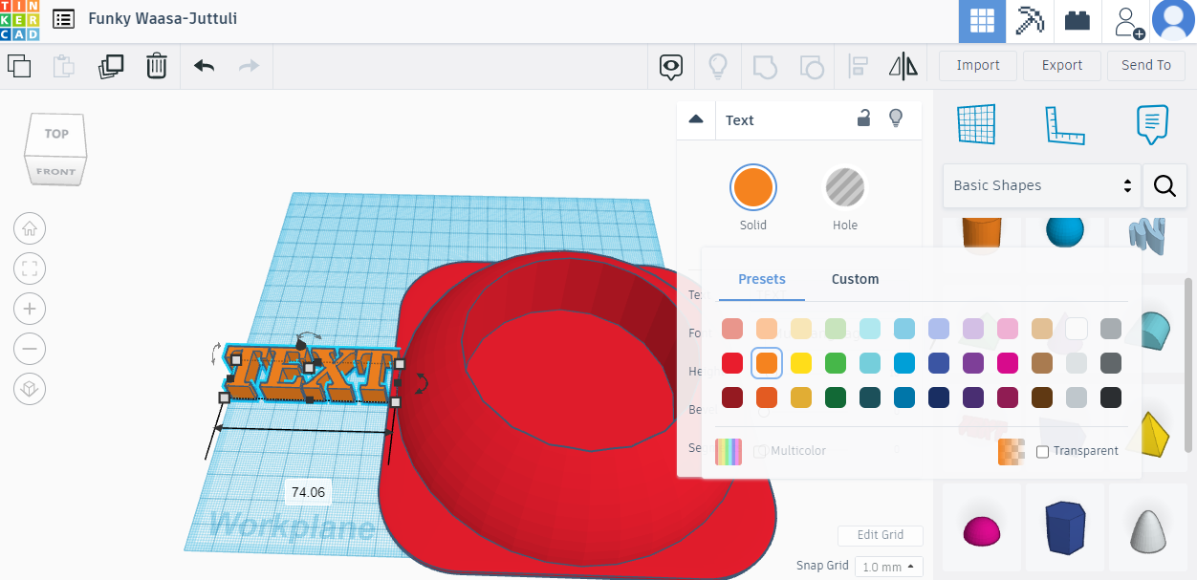Open the designs list icon
Image resolution: width=1197 pixels, height=580 pixels.
64,19
